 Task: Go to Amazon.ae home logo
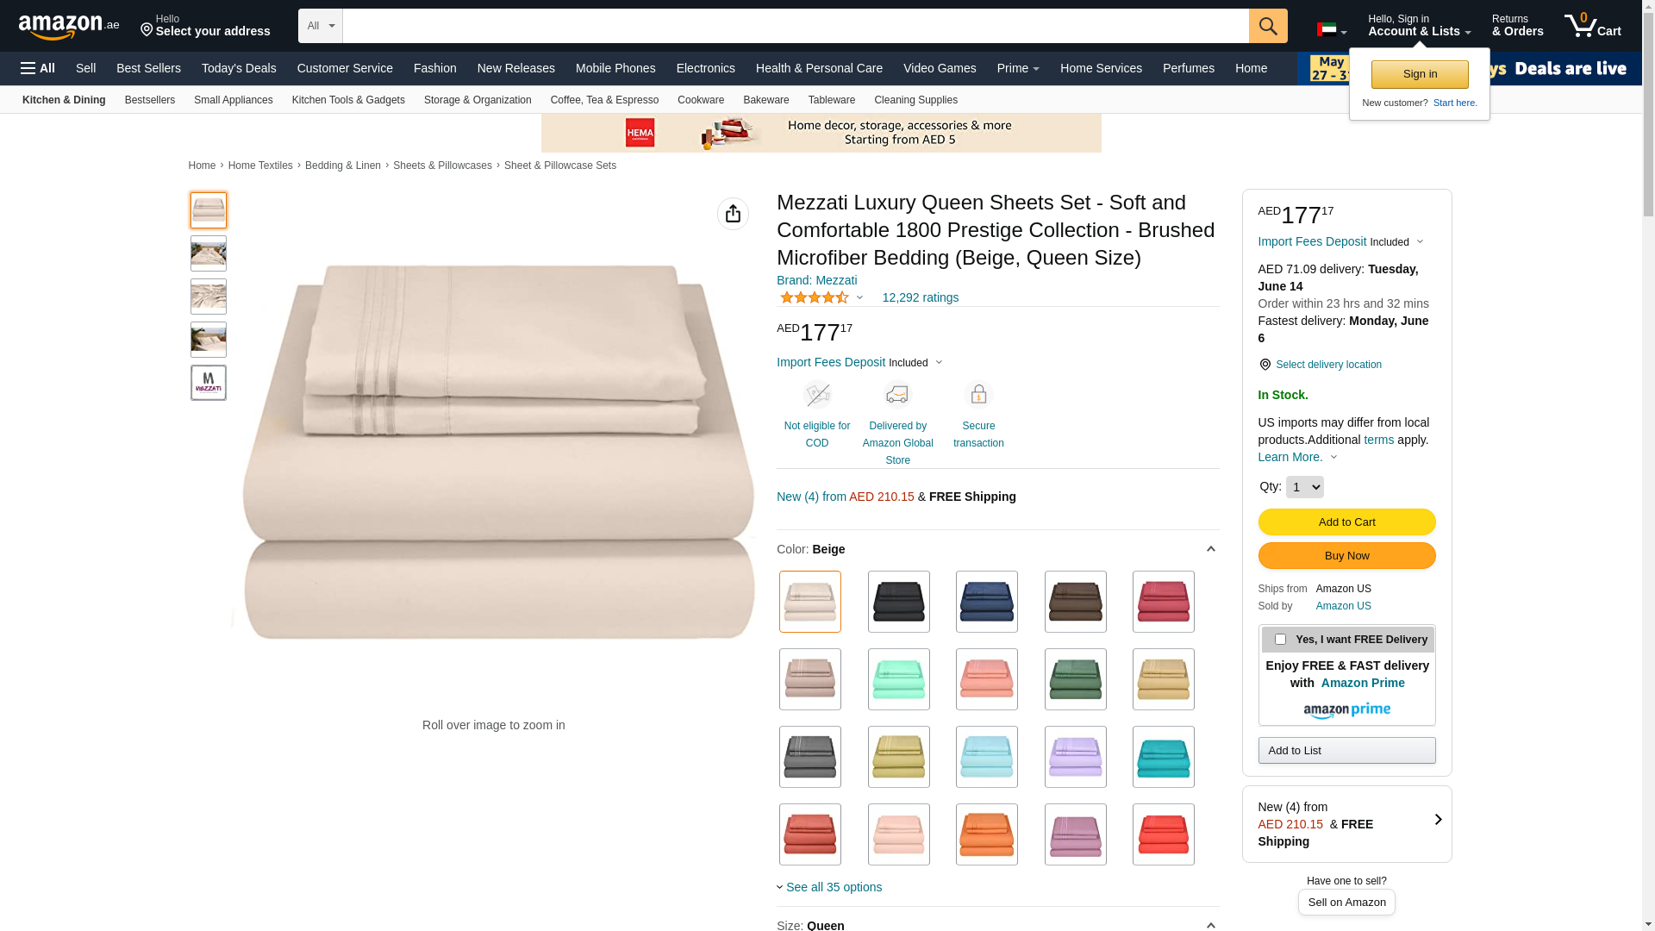(69, 27)
